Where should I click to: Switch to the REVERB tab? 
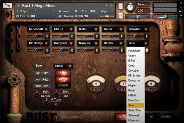point(166,117)
